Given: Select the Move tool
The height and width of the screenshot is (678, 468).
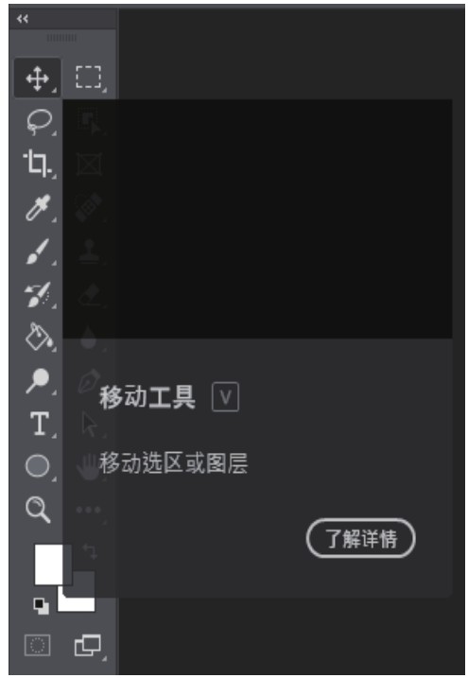Looking at the screenshot, I should [38, 78].
